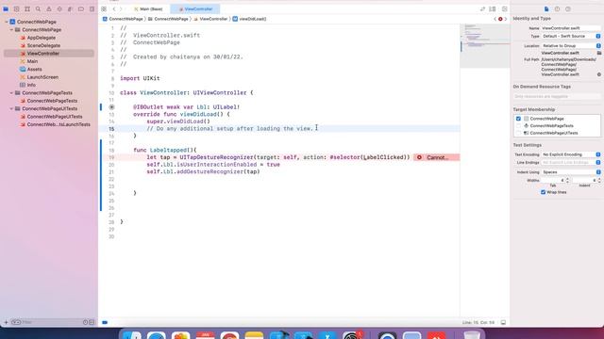Collapse the ConnectWebPage project root
604x339 pixels.
(x=7, y=22)
